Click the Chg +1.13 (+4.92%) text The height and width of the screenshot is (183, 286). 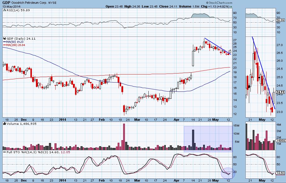[215, 6]
